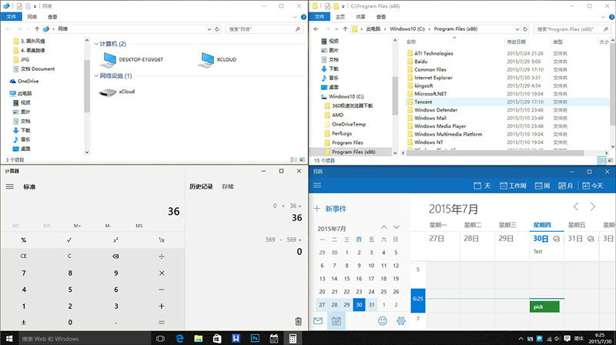Image resolution: width=616 pixels, height=345 pixels.
Task: Click 新事件 to create an event
Action: click(x=331, y=208)
